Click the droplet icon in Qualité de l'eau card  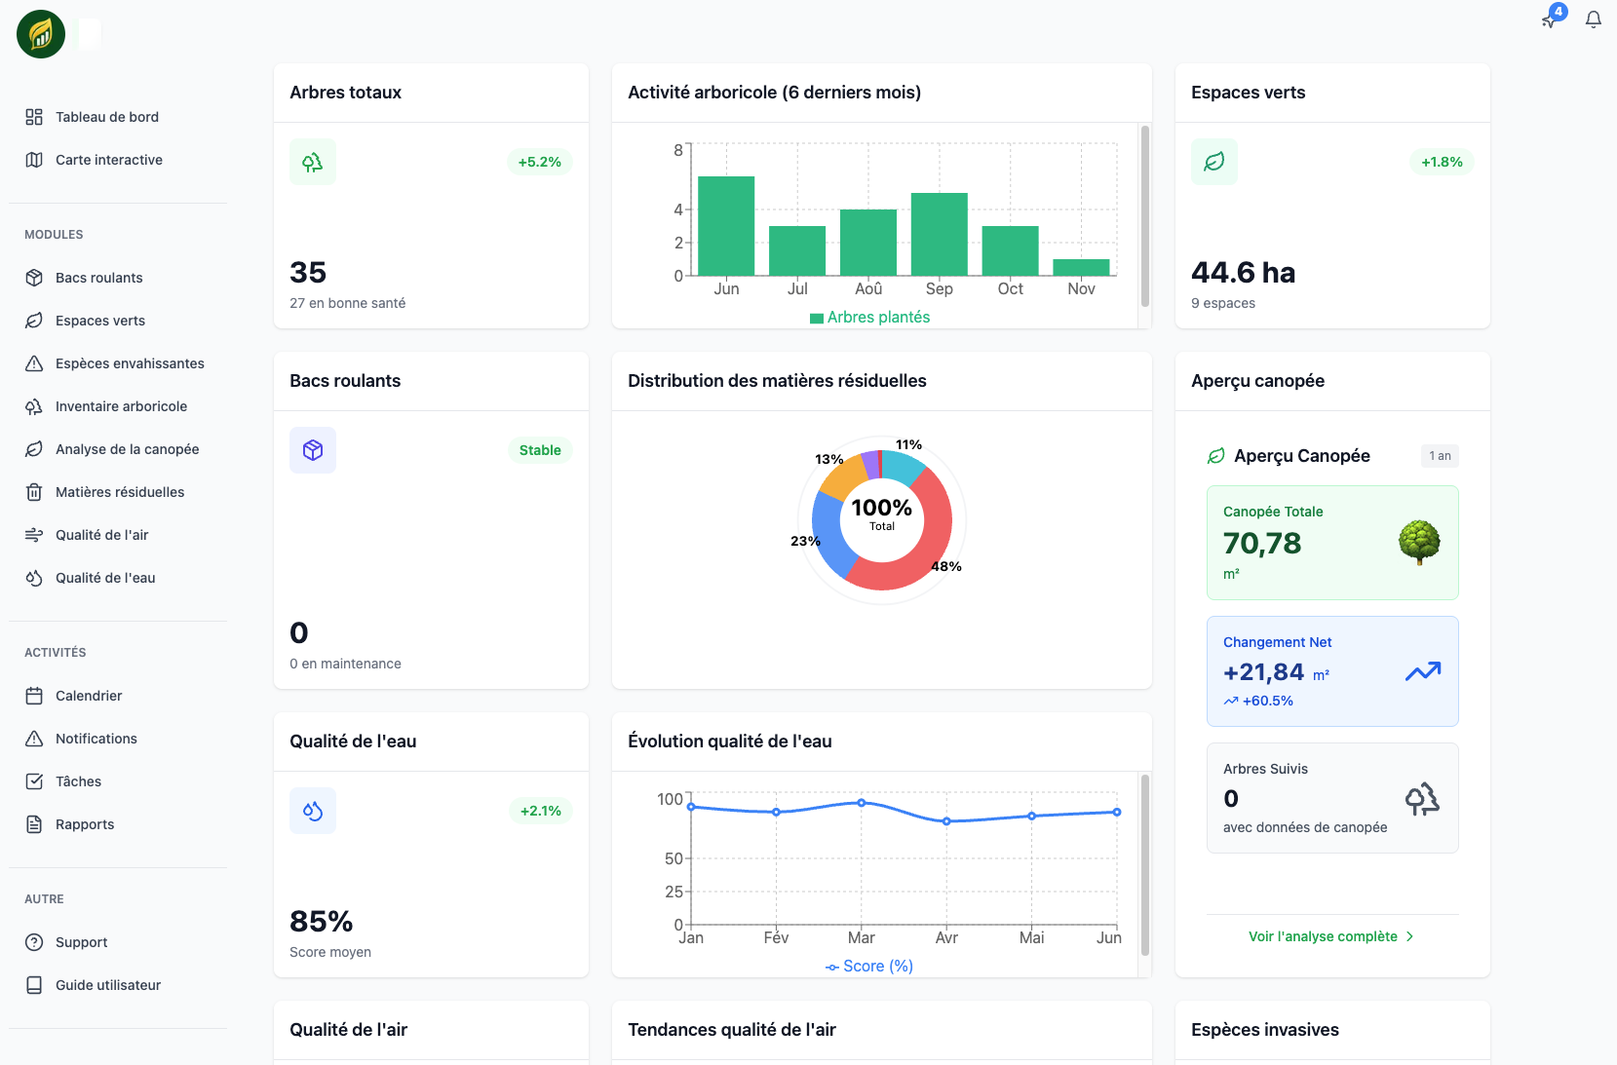313,811
